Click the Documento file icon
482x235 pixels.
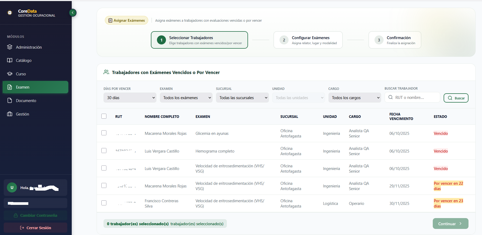coord(10,100)
